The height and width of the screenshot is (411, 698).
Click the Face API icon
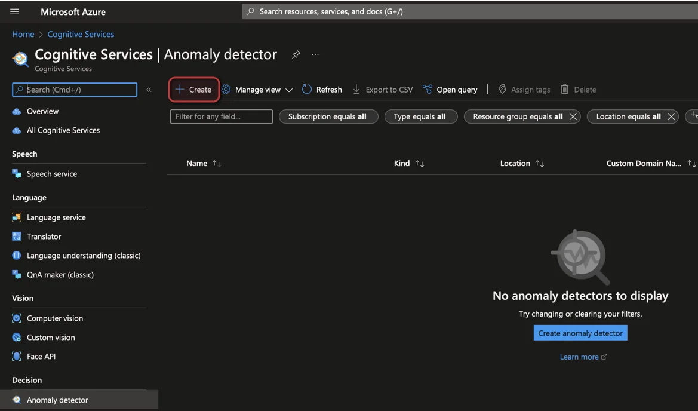point(17,356)
